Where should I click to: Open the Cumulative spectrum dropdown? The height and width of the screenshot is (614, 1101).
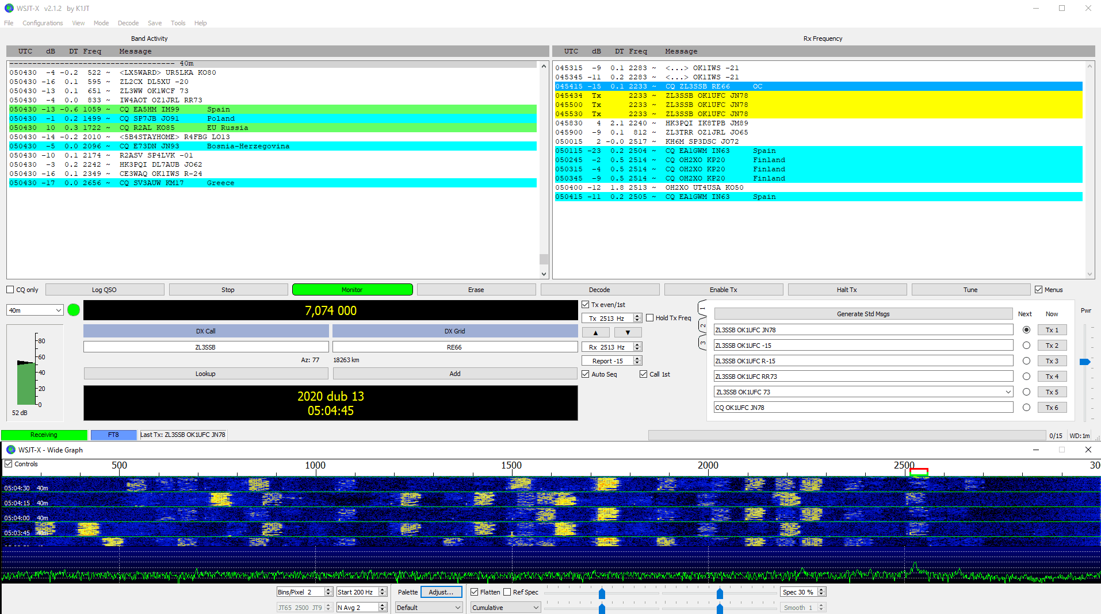coord(506,608)
